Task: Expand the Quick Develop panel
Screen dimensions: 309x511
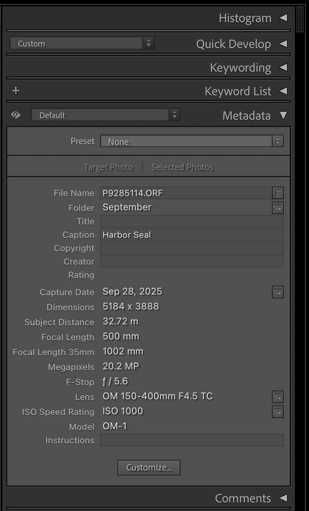Action: 283,44
